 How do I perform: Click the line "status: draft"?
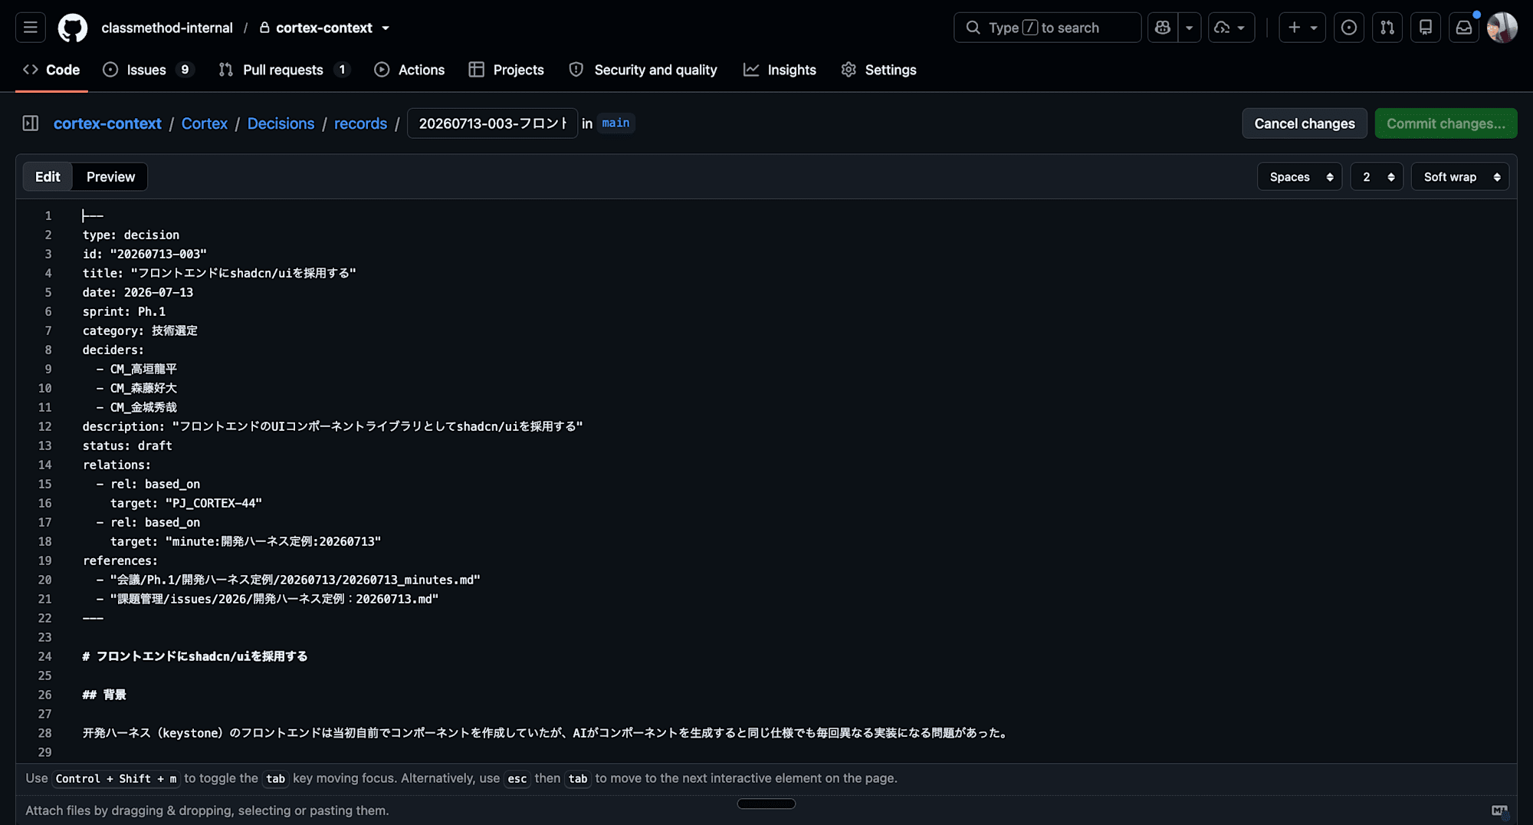coord(127,445)
